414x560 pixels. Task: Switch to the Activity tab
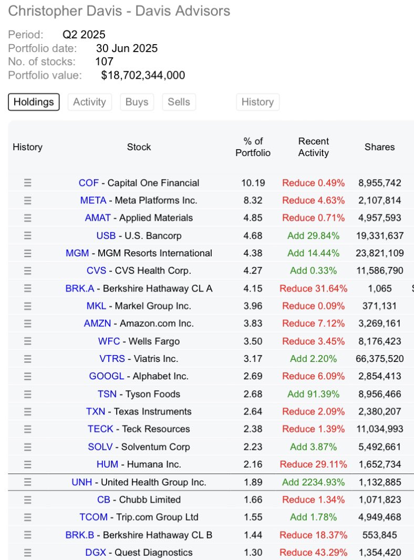(89, 102)
